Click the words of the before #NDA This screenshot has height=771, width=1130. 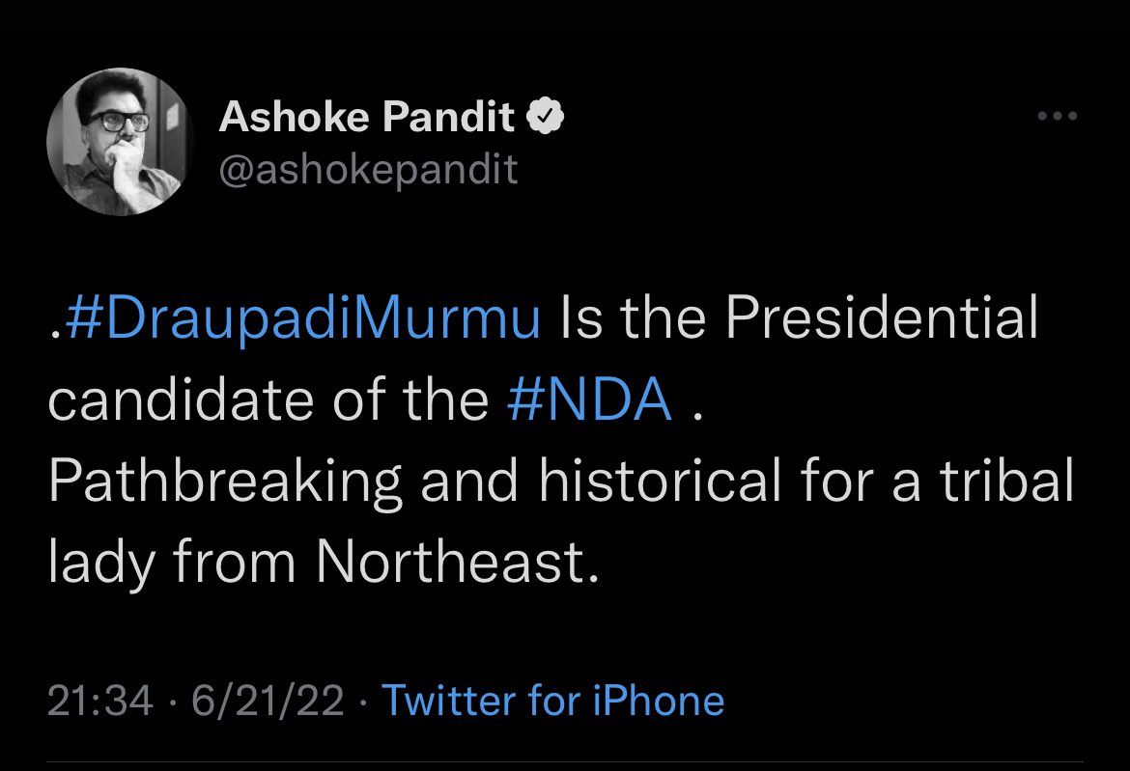(x=410, y=399)
